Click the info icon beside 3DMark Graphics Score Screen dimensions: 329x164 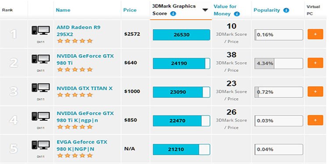[x=173, y=14]
